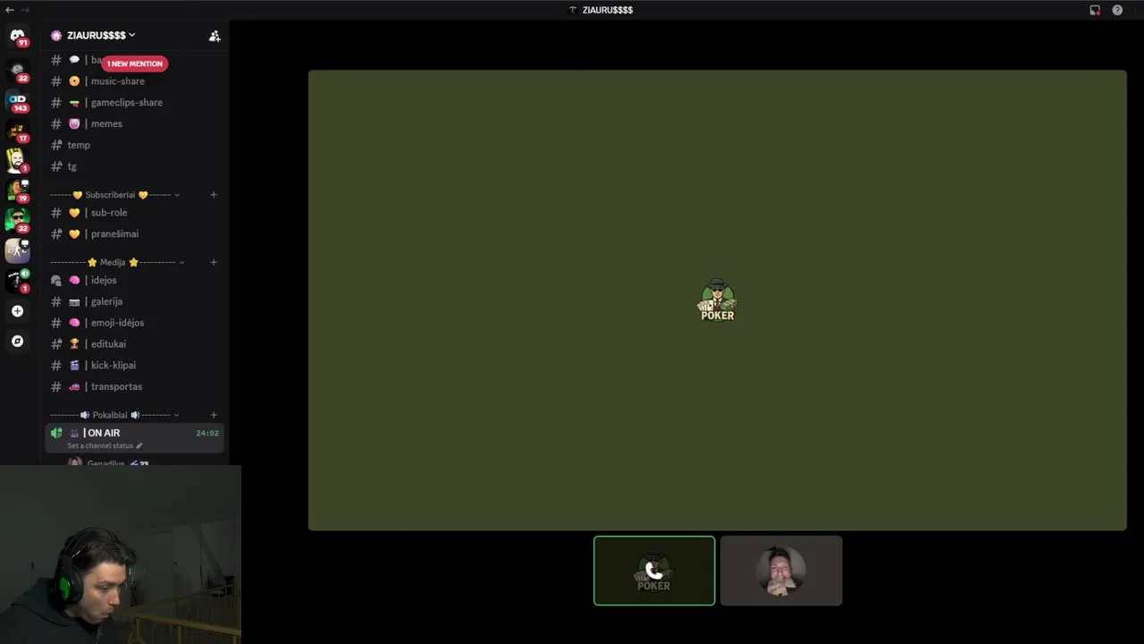Select the POKER participant tile
1144x644 pixels.
pyautogui.click(x=654, y=571)
